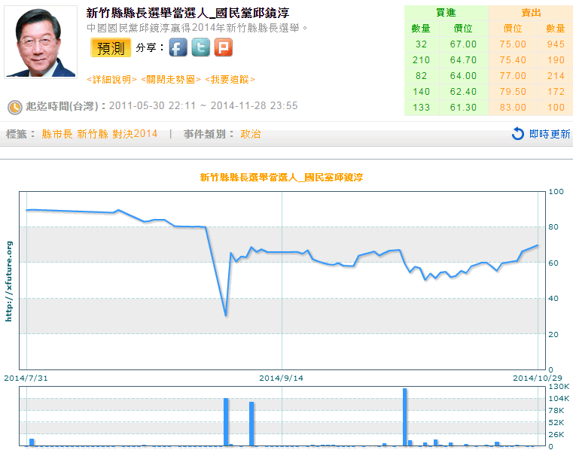
Task: Click the 2014/7/31 start date label
Action: tap(26, 378)
